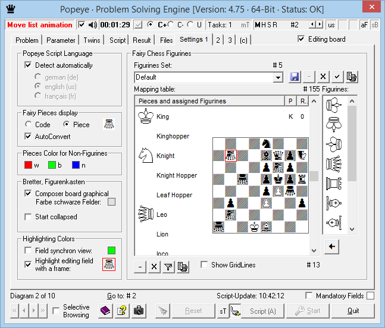Click the cable plug icon beside Script (A)
The width and height of the screenshot is (385, 328).
[x=235, y=311]
